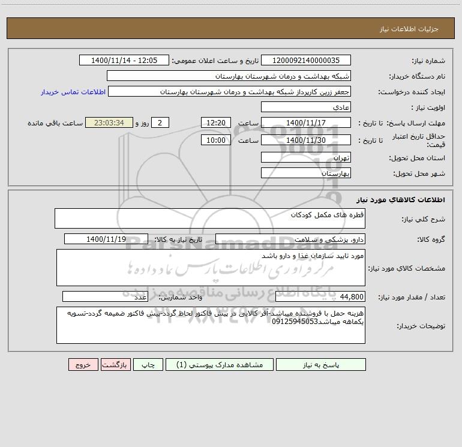Click header title جزئیات اطلاعات نیاز
The image size is (462, 447).
coord(409,29)
